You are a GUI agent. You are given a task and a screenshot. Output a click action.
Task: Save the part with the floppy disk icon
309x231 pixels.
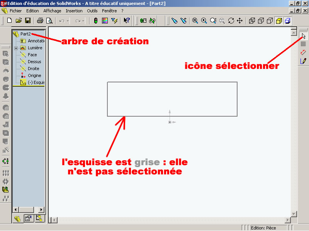pyautogui.click(x=27, y=20)
